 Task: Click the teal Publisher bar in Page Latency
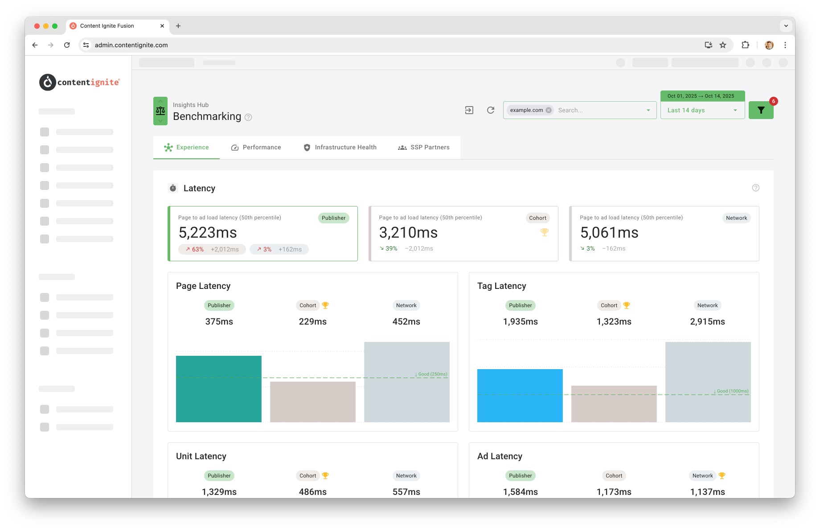pos(218,389)
